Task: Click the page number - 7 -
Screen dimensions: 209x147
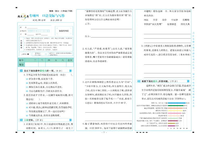Action: [x=104, y=132]
